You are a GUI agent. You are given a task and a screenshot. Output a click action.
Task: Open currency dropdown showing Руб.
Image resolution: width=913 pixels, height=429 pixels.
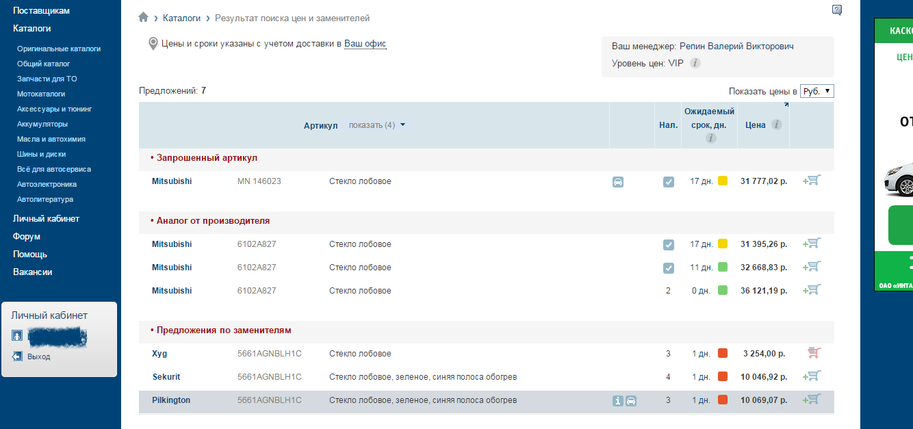tap(817, 91)
